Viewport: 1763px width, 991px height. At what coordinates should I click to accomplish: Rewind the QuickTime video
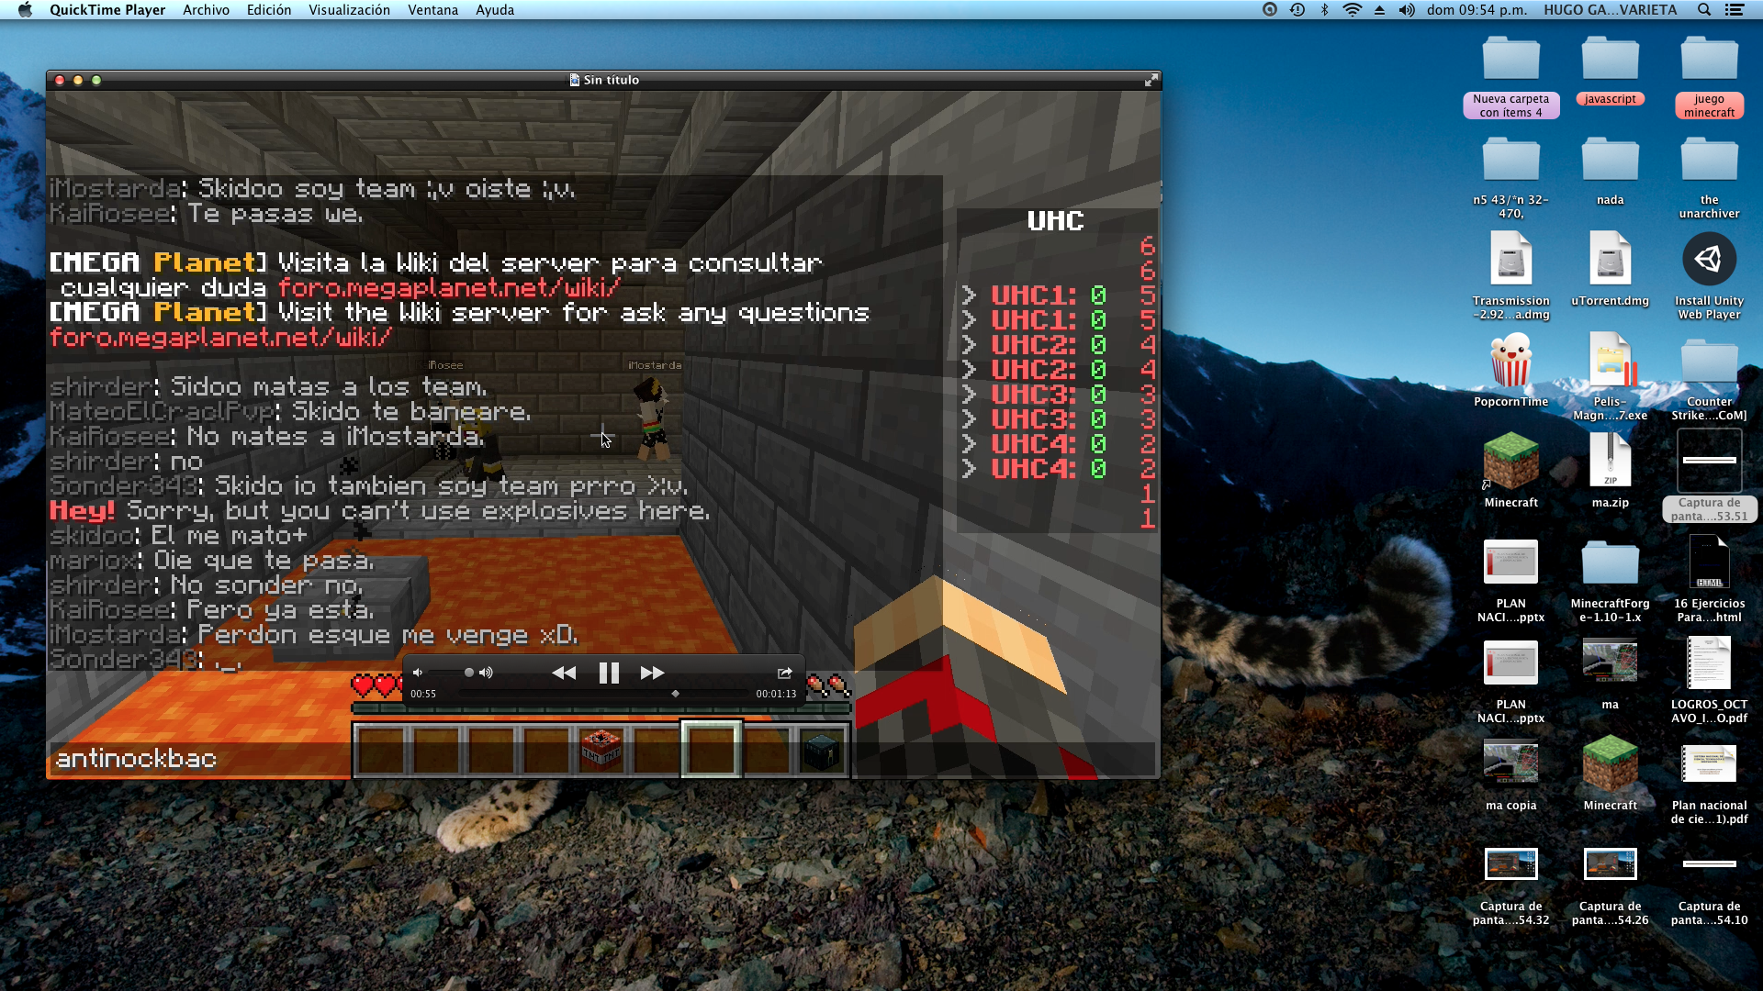click(x=564, y=673)
